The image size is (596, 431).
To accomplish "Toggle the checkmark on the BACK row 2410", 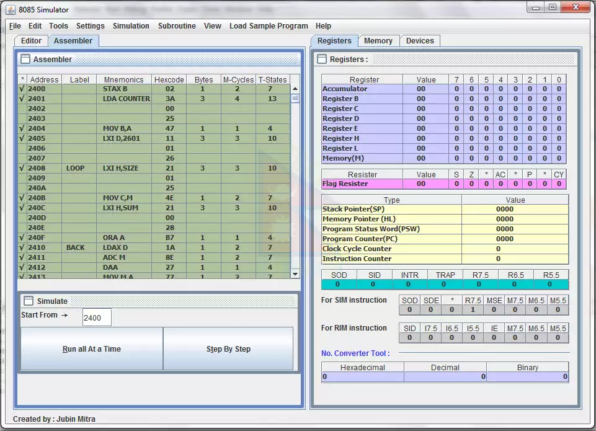I will 22,247.
